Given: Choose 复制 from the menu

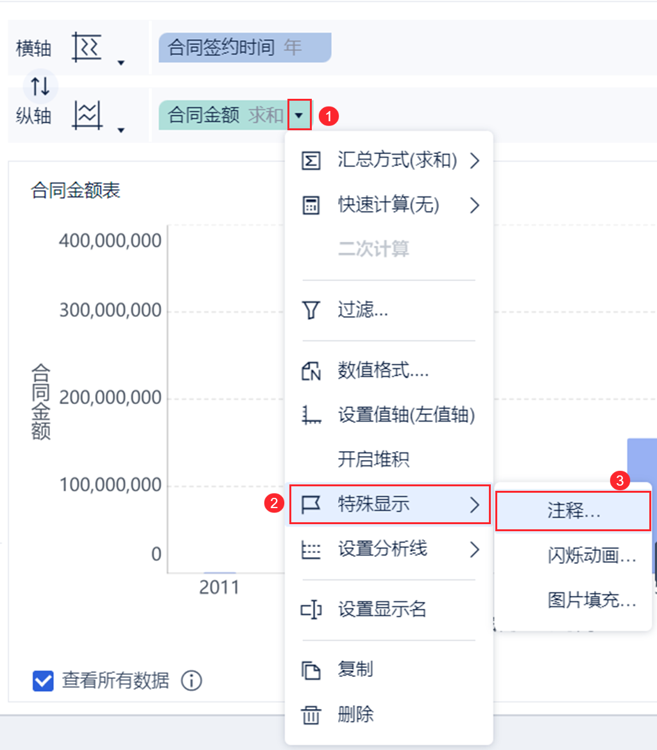Looking at the screenshot, I should click(389, 670).
